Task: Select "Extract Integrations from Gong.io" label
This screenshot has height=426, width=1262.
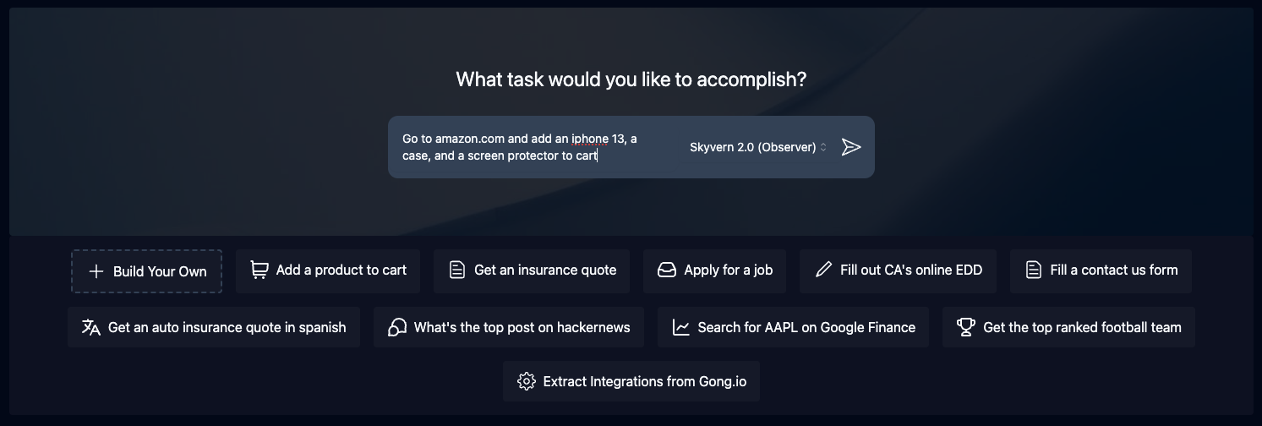Action: pos(644,381)
